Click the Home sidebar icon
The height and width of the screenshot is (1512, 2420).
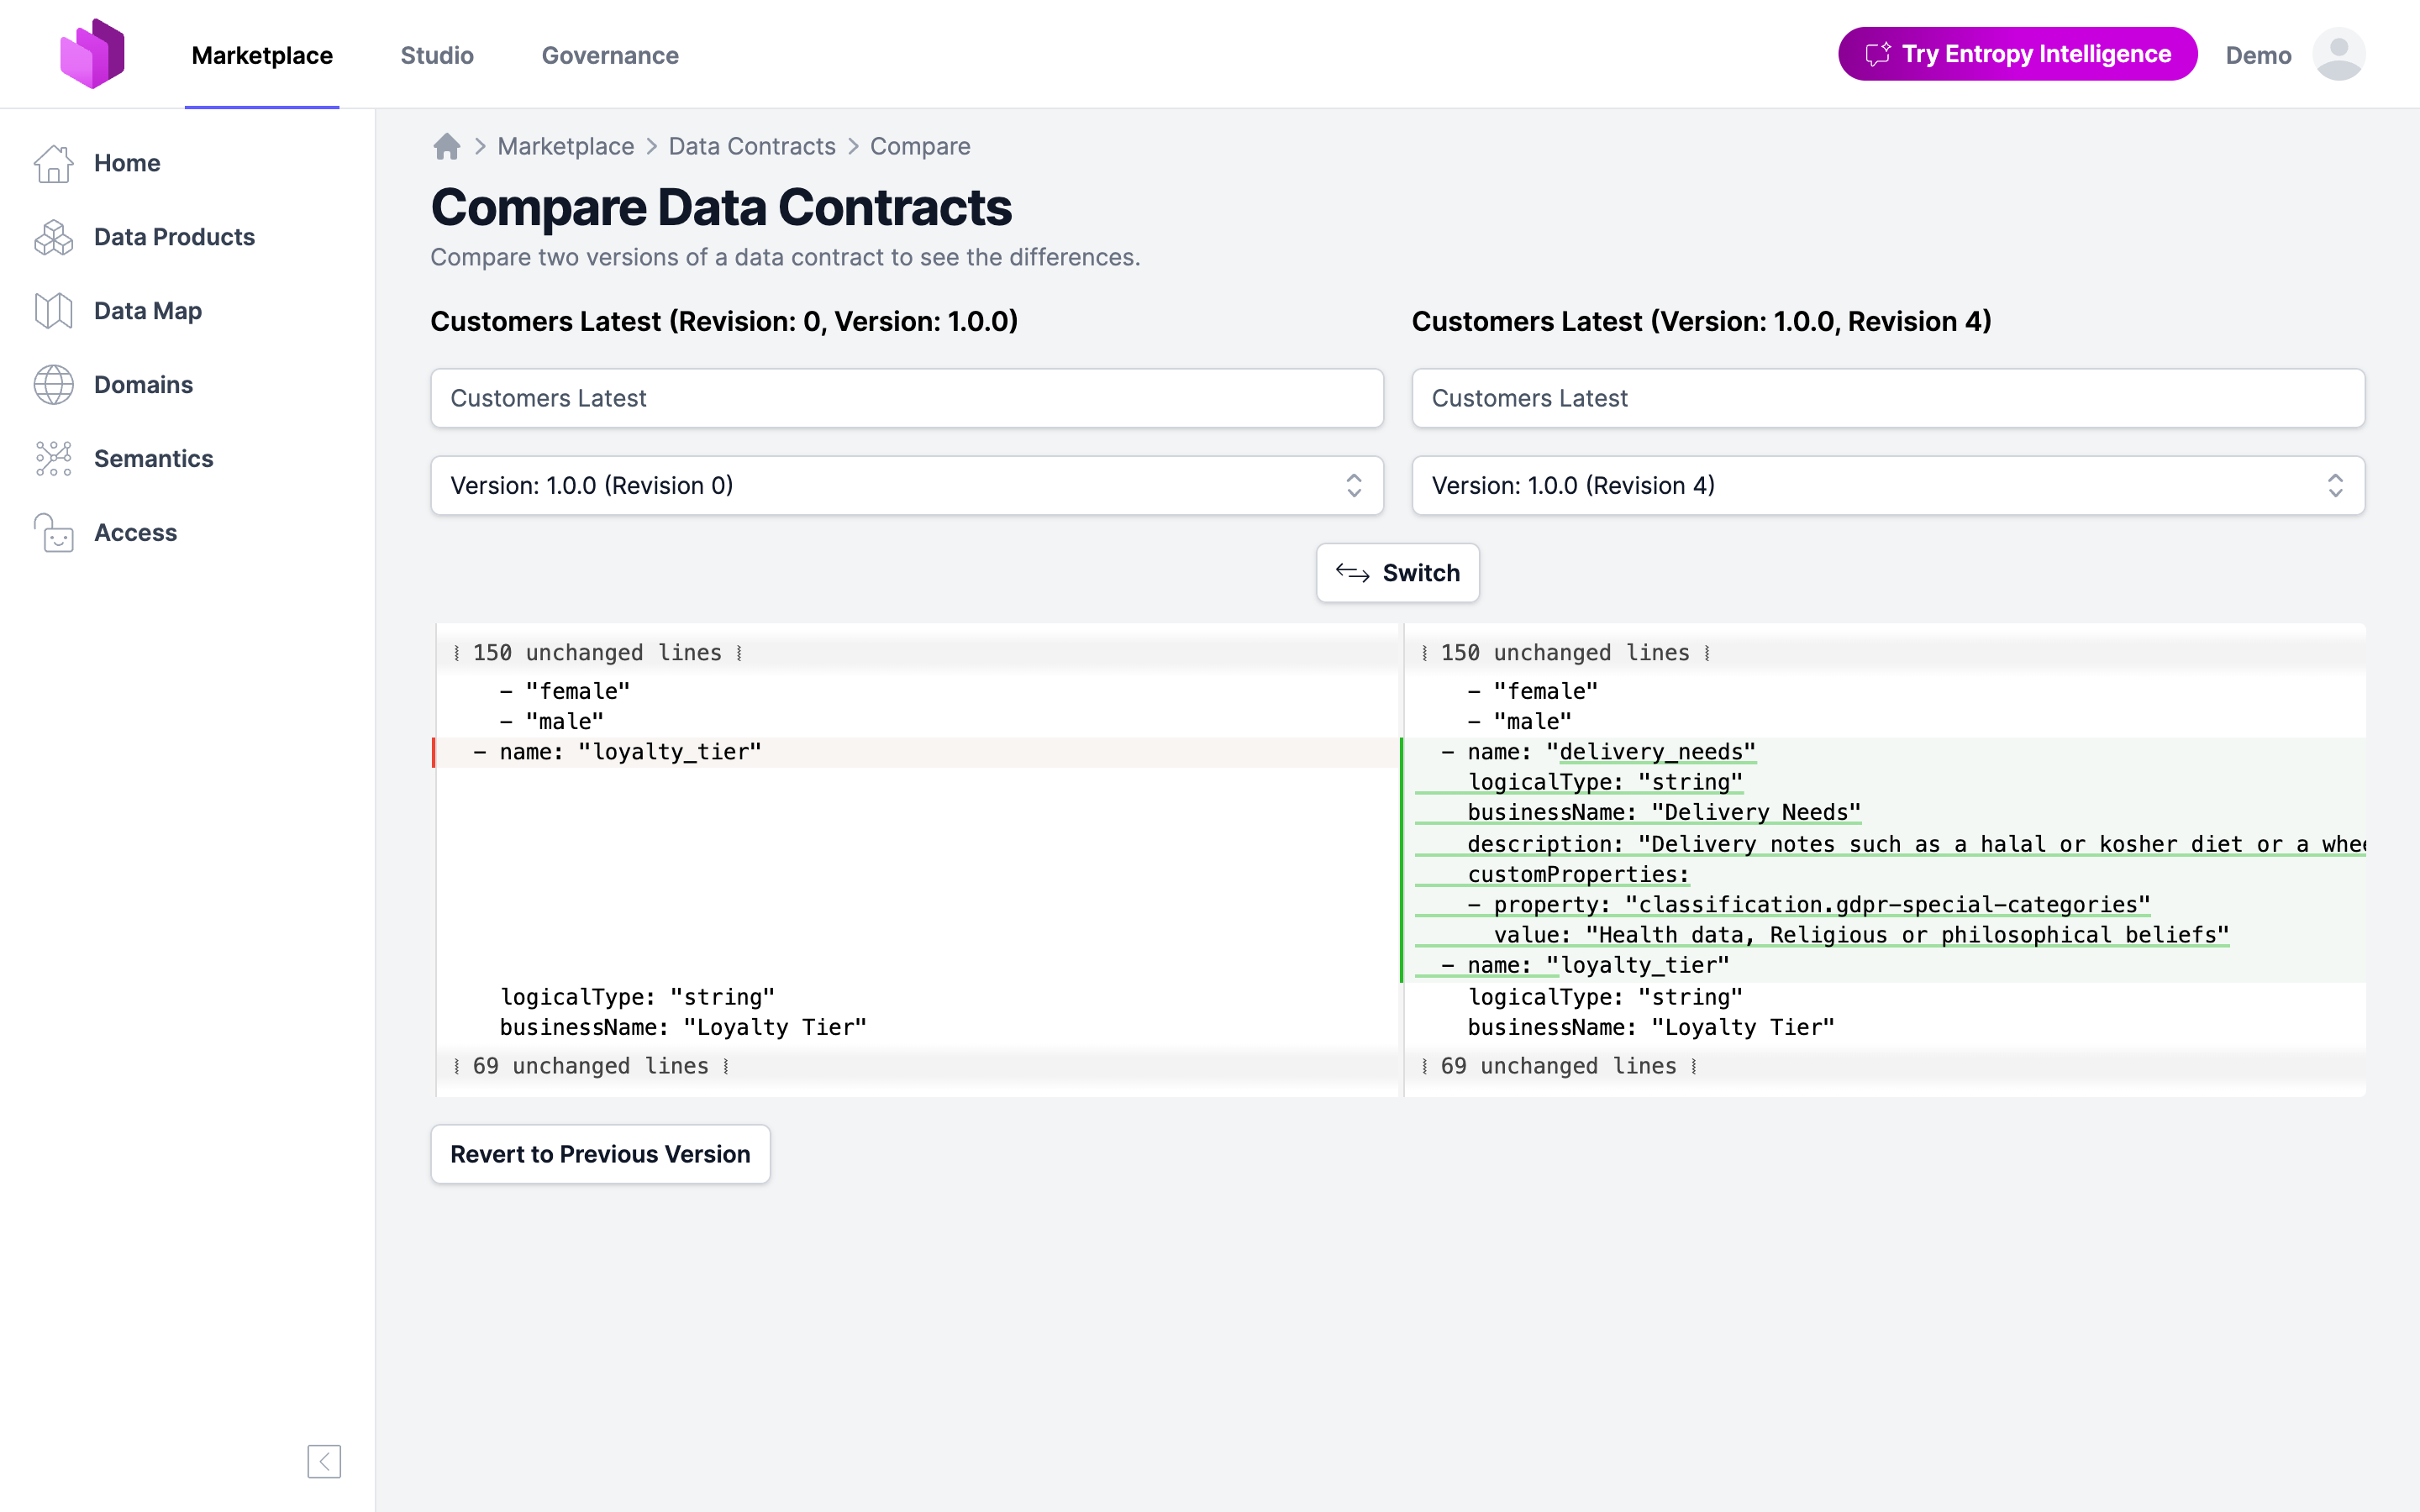tap(54, 163)
